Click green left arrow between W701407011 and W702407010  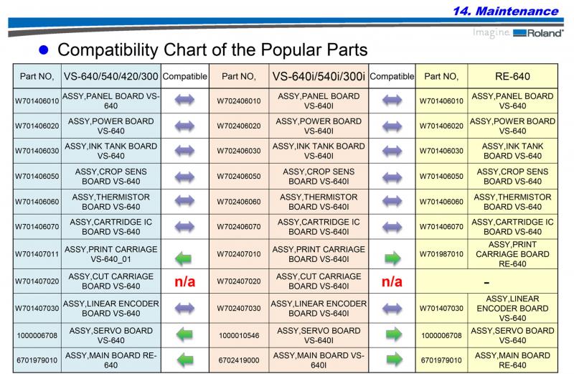(x=184, y=258)
